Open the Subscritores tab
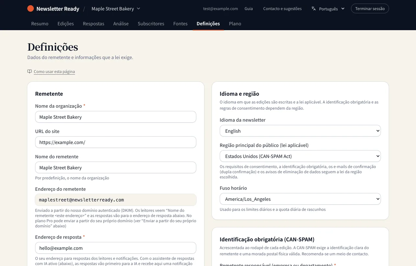 (151, 24)
